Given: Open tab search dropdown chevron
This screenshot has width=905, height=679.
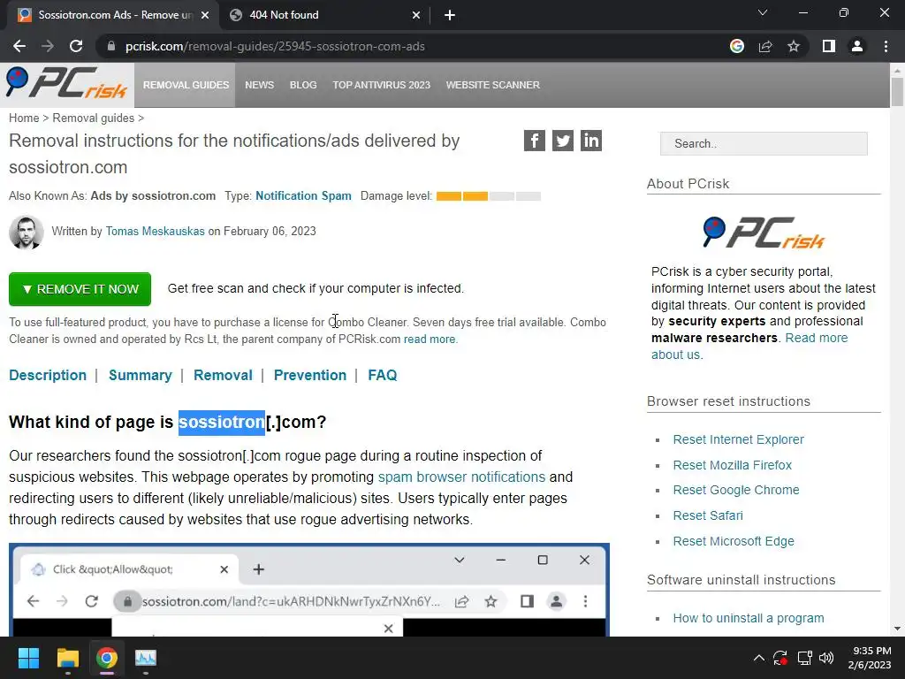Looking at the screenshot, I should point(763,12).
